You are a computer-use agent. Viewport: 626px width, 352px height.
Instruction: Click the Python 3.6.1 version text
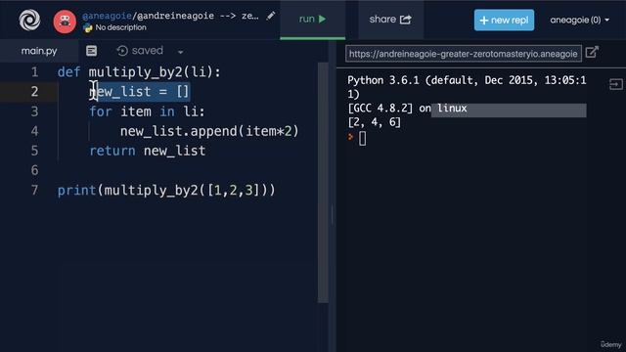467,87
